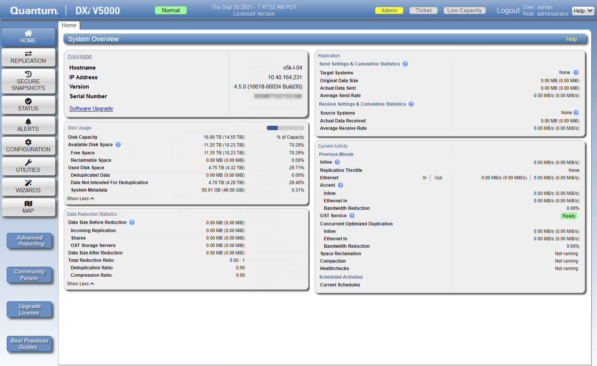Collapse Data Reduction Statistics with Show Less

coord(80,284)
